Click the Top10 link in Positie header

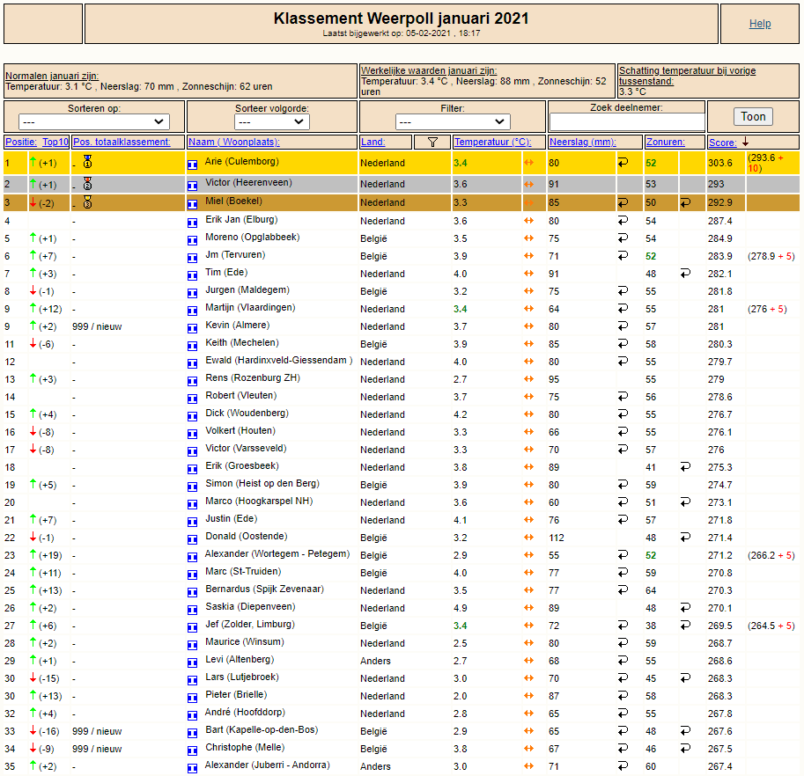coord(55,142)
